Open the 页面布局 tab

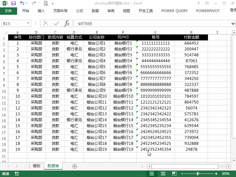coord(60,11)
